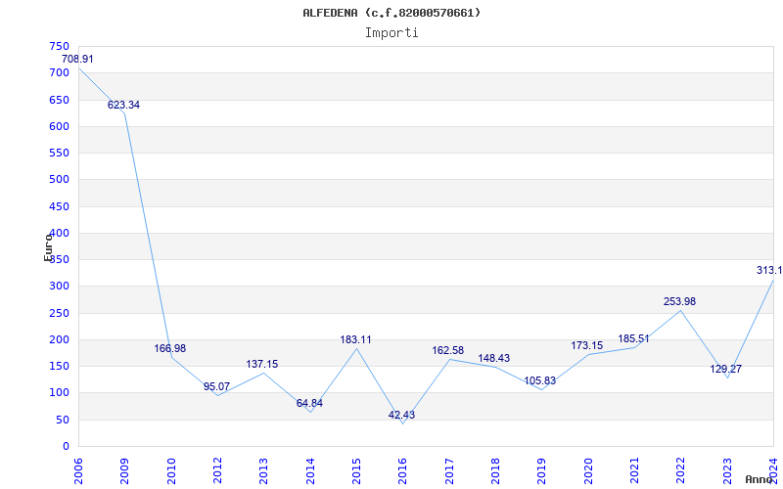Select the 162.58 data label for 2017

[447, 350]
